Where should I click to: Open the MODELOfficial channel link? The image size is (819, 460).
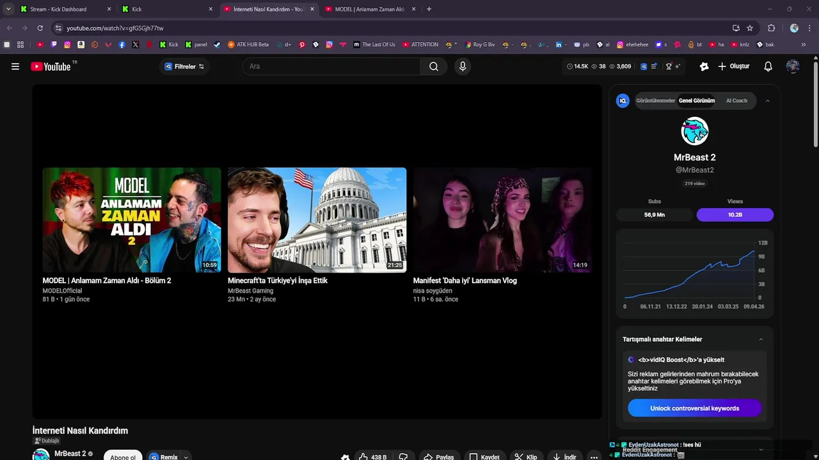pos(62,291)
